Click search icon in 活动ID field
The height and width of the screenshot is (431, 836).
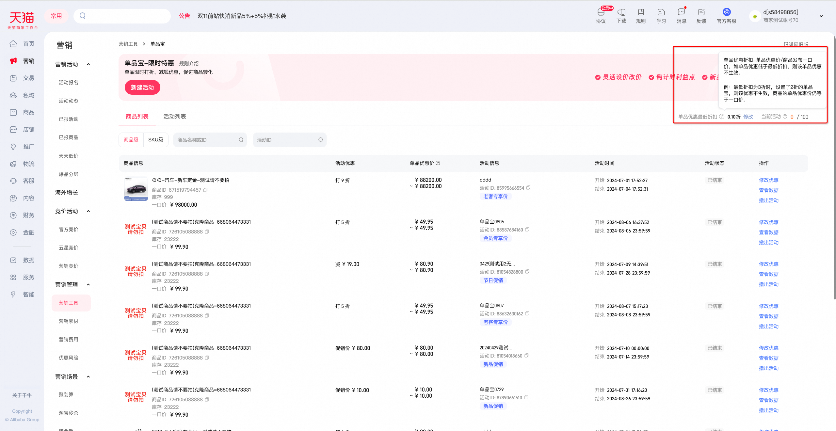click(321, 140)
